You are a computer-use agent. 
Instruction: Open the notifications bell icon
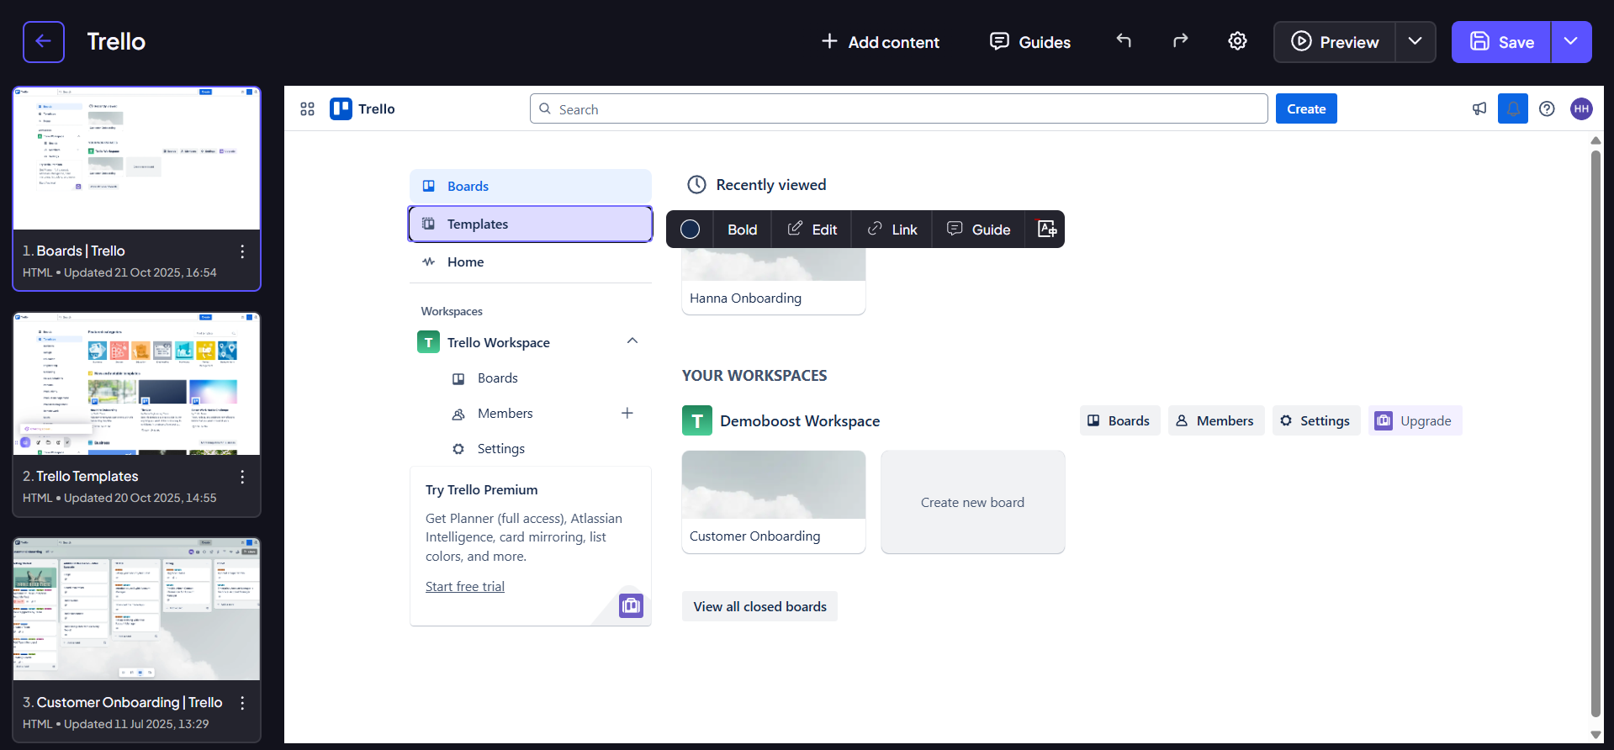[1513, 108]
